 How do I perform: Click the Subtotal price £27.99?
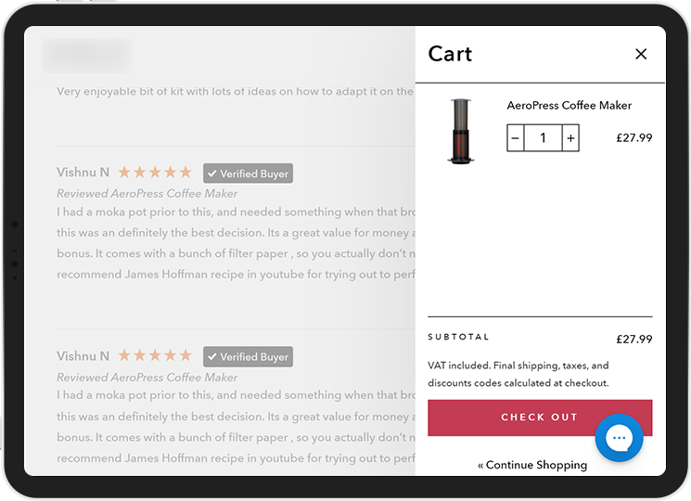click(x=634, y=339)
